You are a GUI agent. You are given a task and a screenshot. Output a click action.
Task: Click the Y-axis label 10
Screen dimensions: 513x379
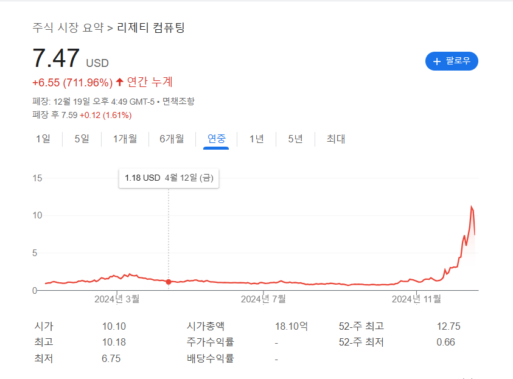(x=37, y=215)
